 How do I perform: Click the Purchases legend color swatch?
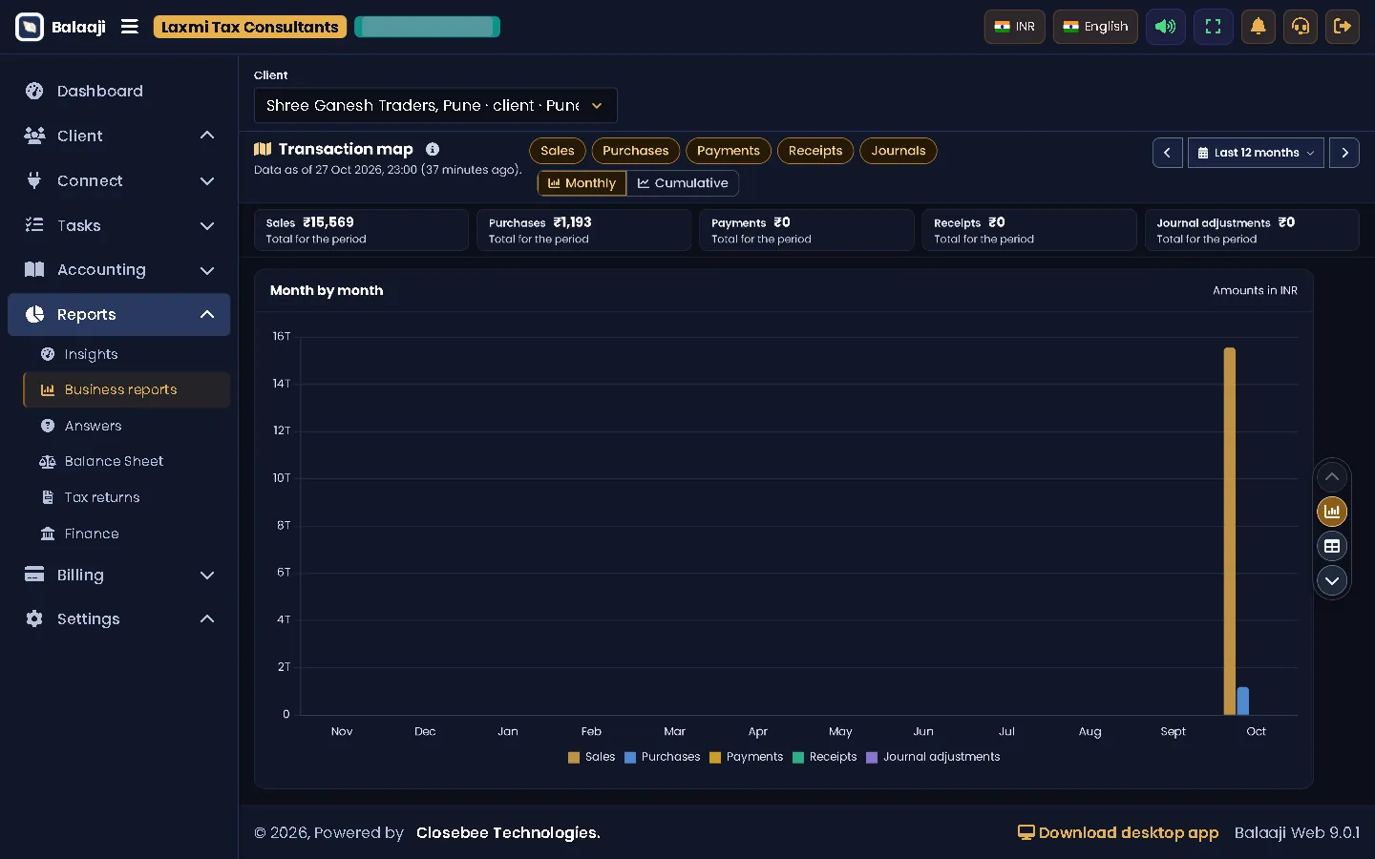[630, 758]
